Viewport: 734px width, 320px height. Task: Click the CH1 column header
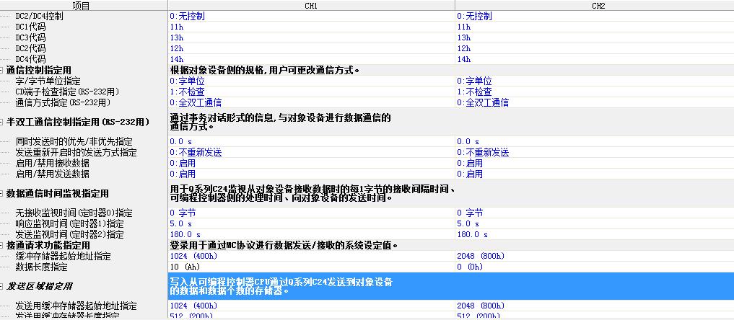311,5
